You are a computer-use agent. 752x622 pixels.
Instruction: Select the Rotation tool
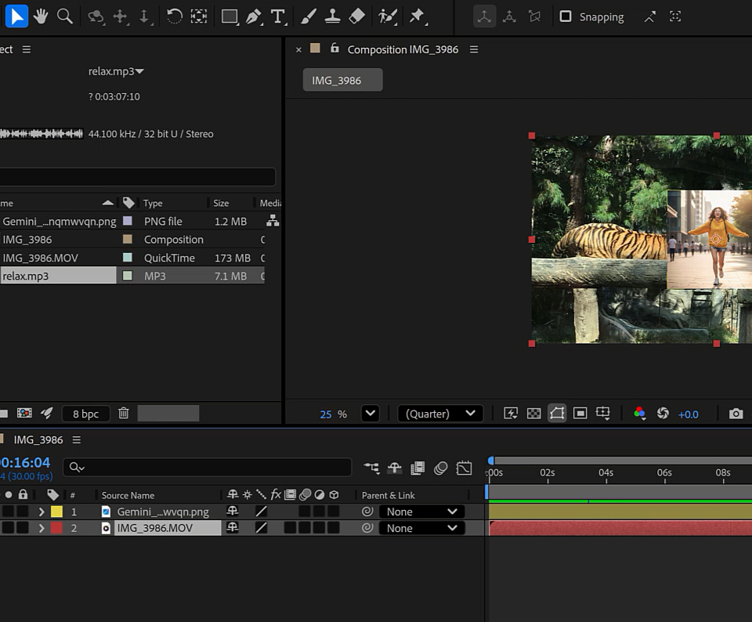pyautogui.click(x=175, y=16)
